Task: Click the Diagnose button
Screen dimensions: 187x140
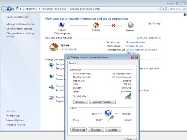Action: (113, 130)
